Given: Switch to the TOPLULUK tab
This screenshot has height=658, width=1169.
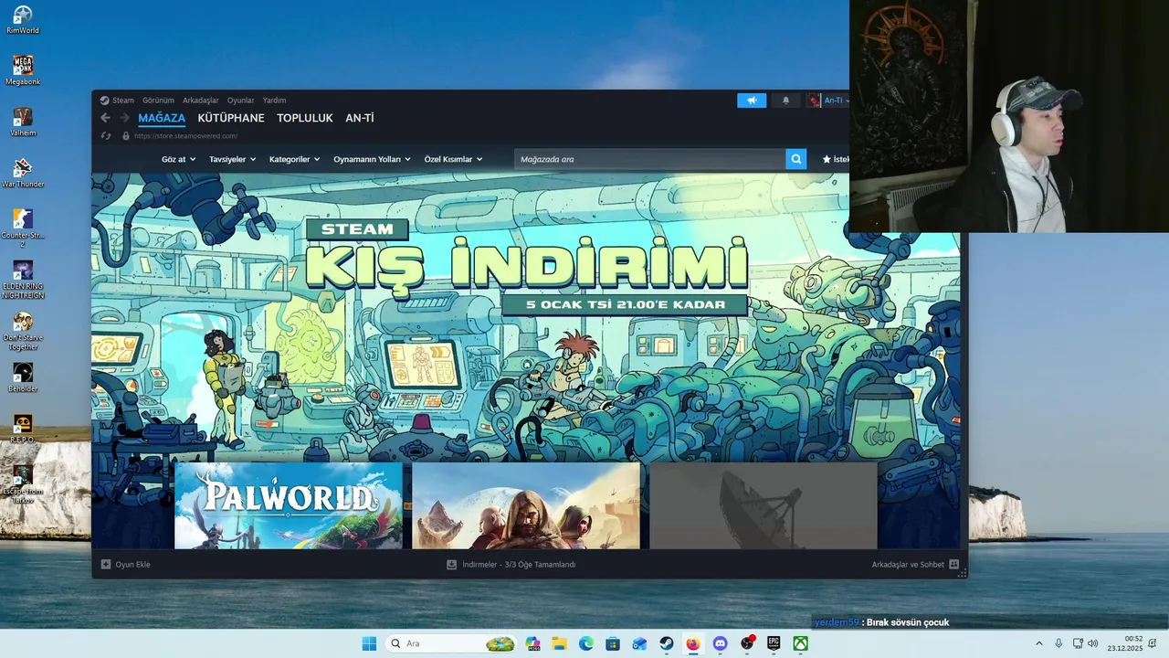Looking at the screenshot, I should [x=305, y=118].
